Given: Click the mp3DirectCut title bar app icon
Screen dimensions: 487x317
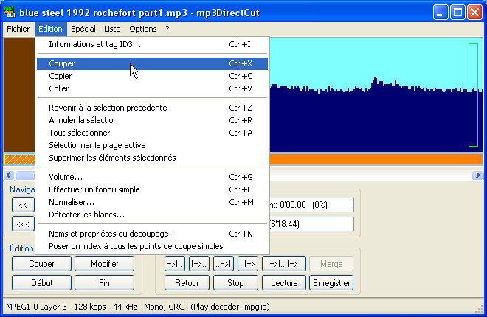Looking at the screenshot, I should pos(10,12).
